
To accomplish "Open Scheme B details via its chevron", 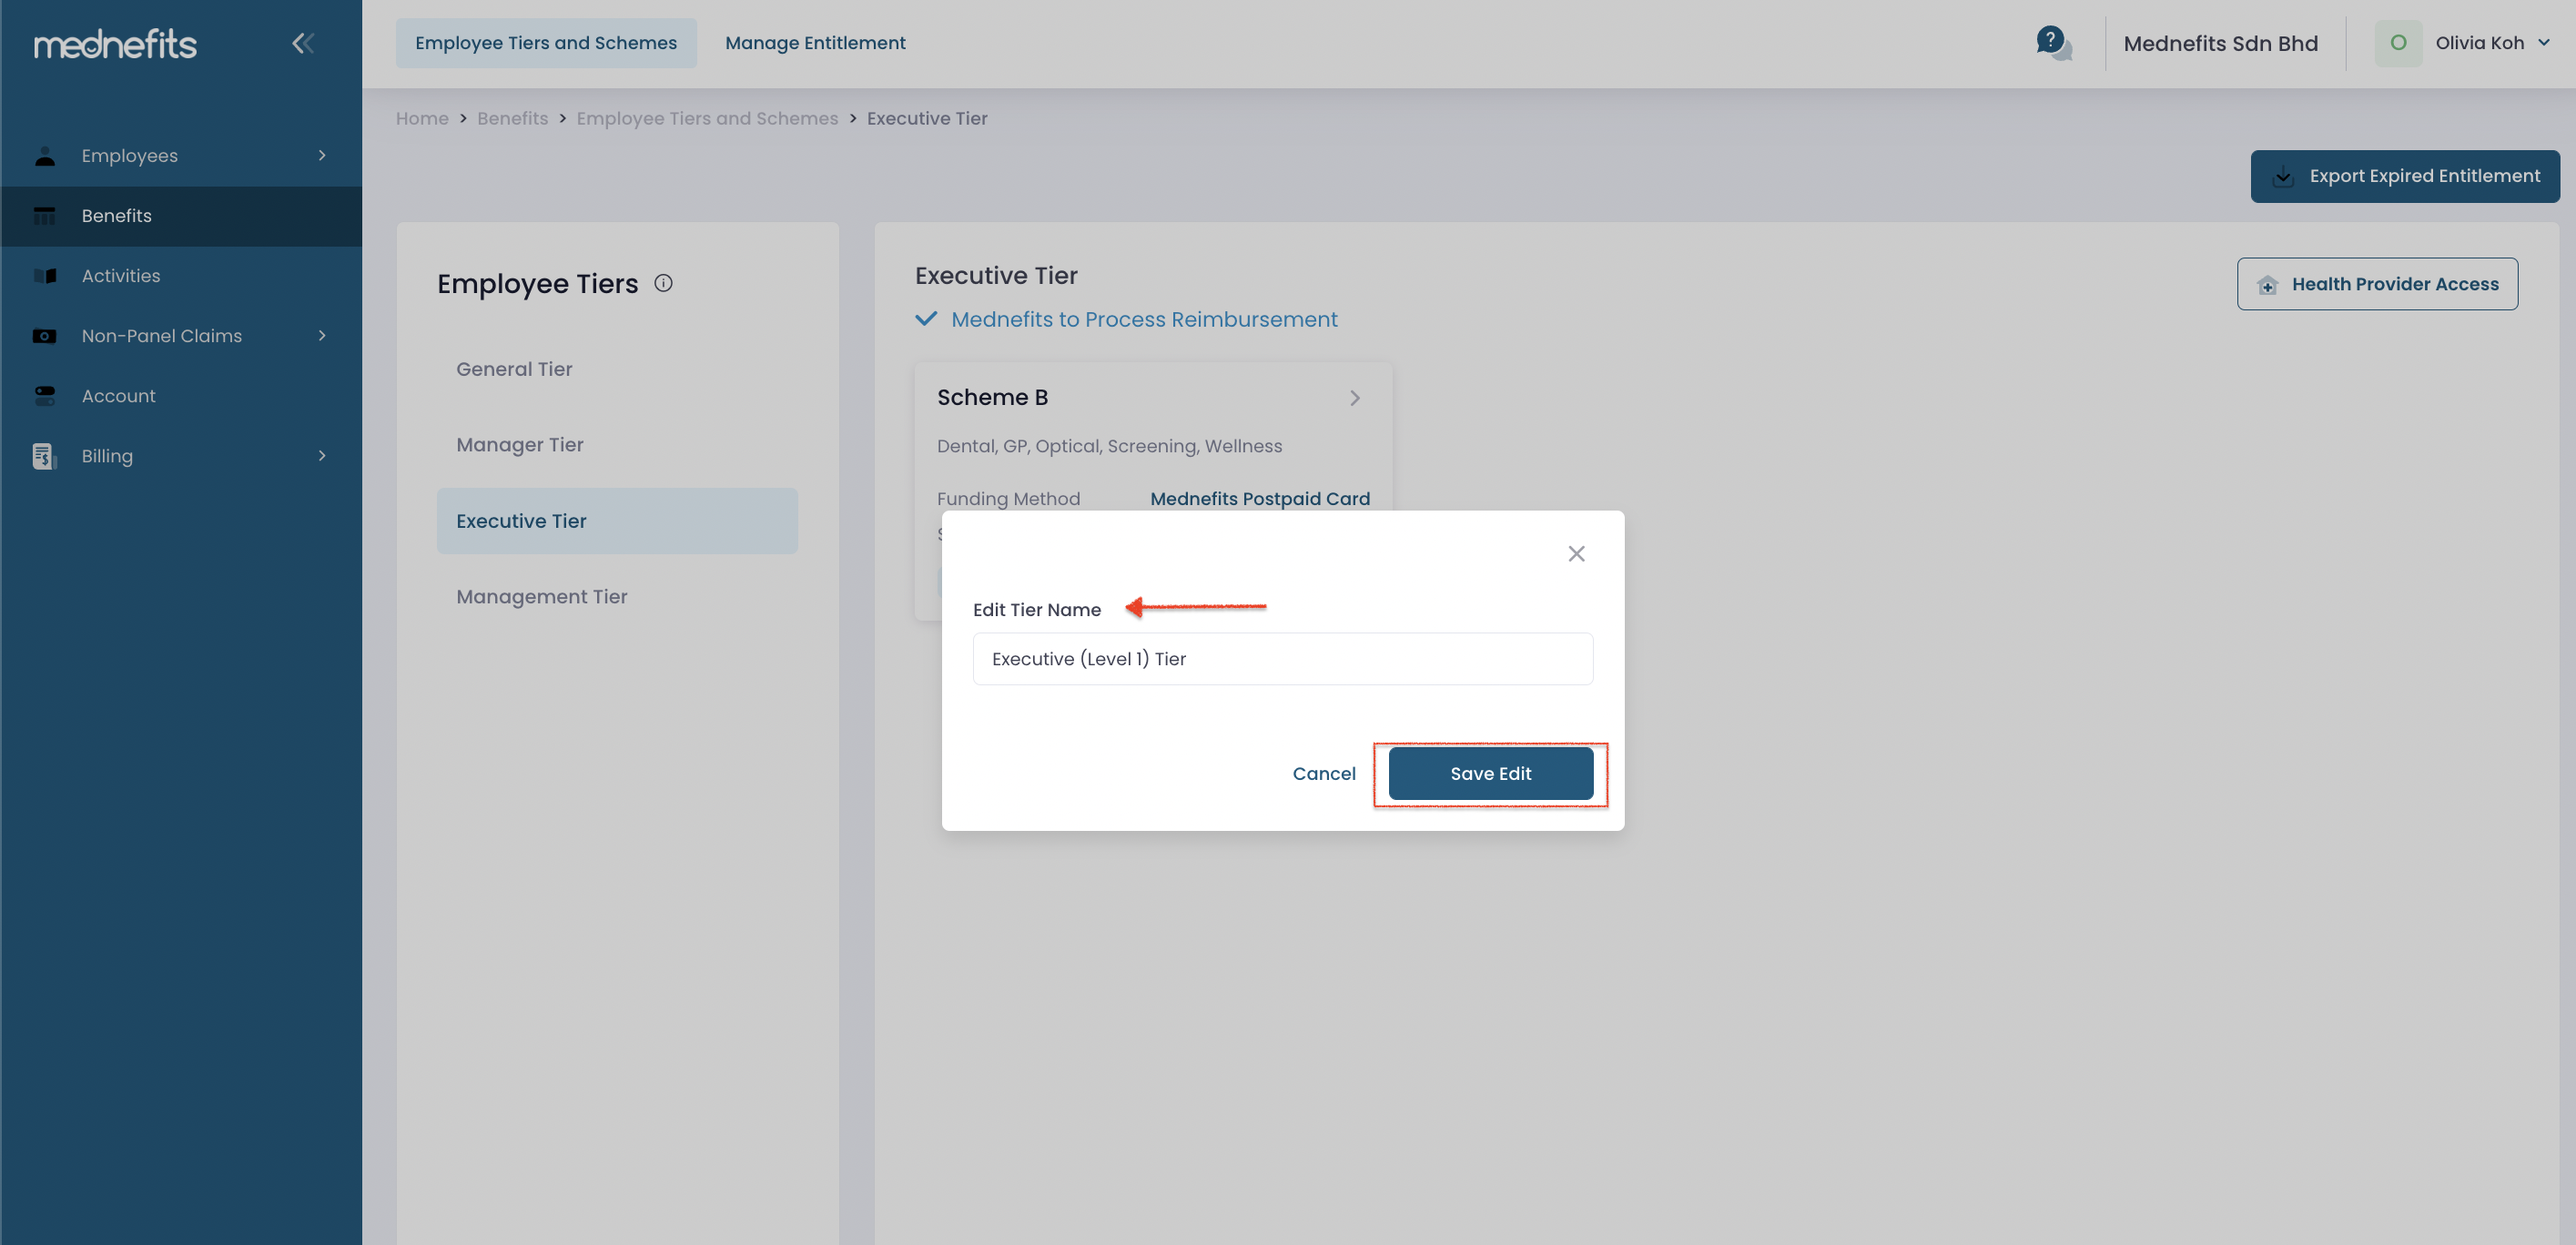I will (x=1355, y=397).
